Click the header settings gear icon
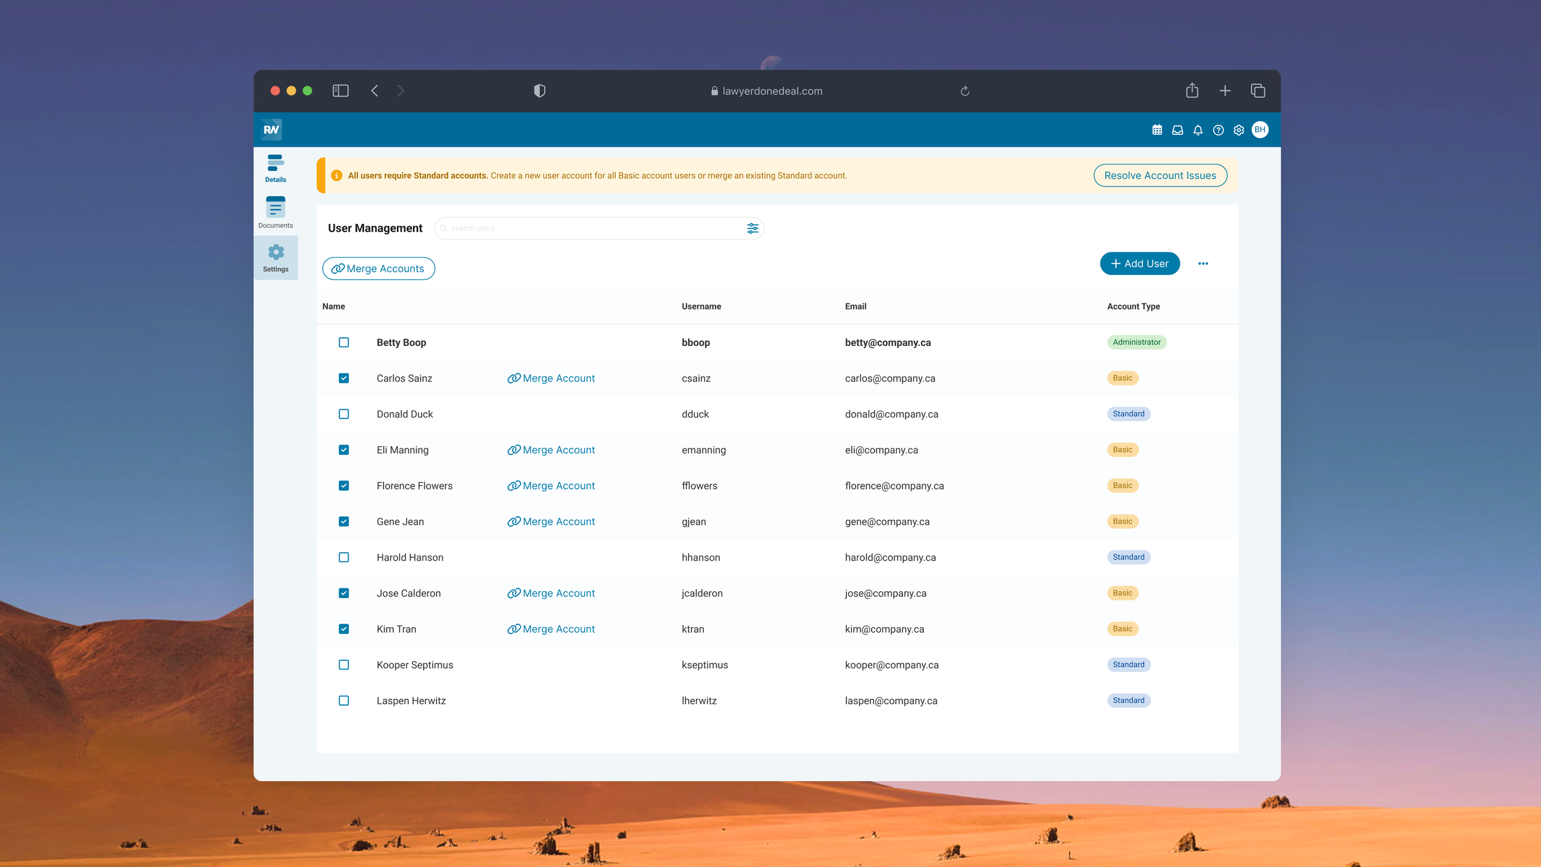The height and width of the screenshot is (867, 1541). (1238, 130)
